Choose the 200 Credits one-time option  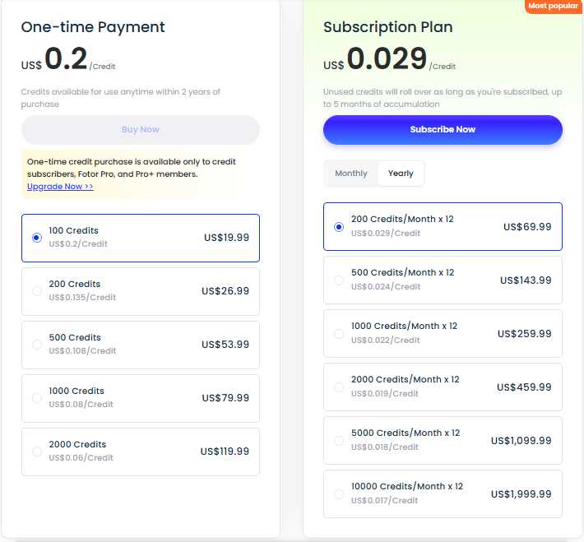tap(37, 291)
